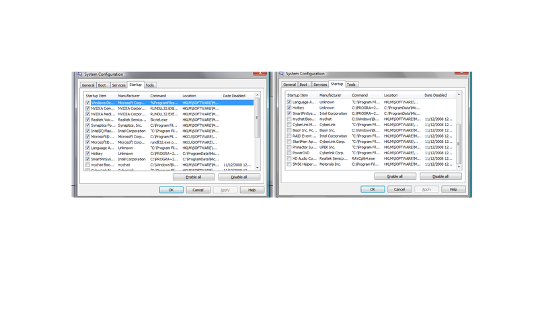
Task: Open Services tab in left window
Action: (x=119, y=85)
